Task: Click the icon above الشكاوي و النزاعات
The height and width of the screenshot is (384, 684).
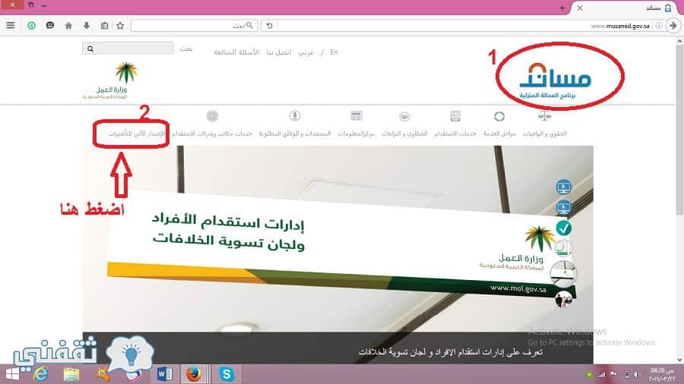Action: [x=404, y=116]
